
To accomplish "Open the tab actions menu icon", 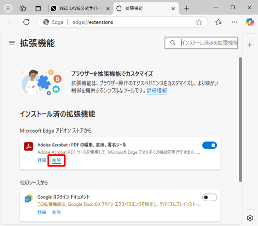I will 38,8.
